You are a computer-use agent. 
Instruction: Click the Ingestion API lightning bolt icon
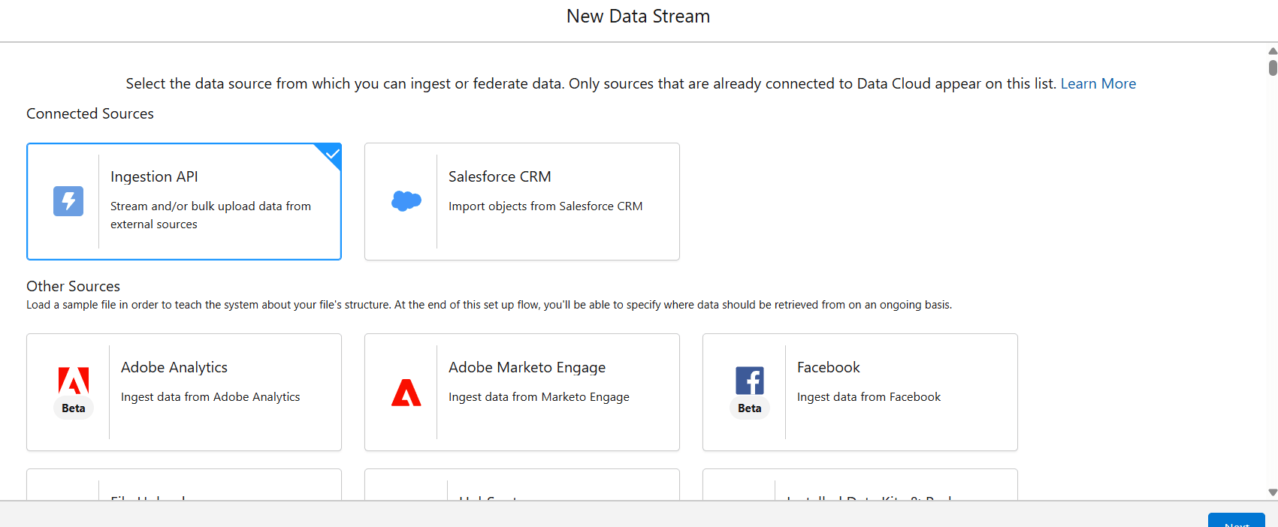[68, 201]
